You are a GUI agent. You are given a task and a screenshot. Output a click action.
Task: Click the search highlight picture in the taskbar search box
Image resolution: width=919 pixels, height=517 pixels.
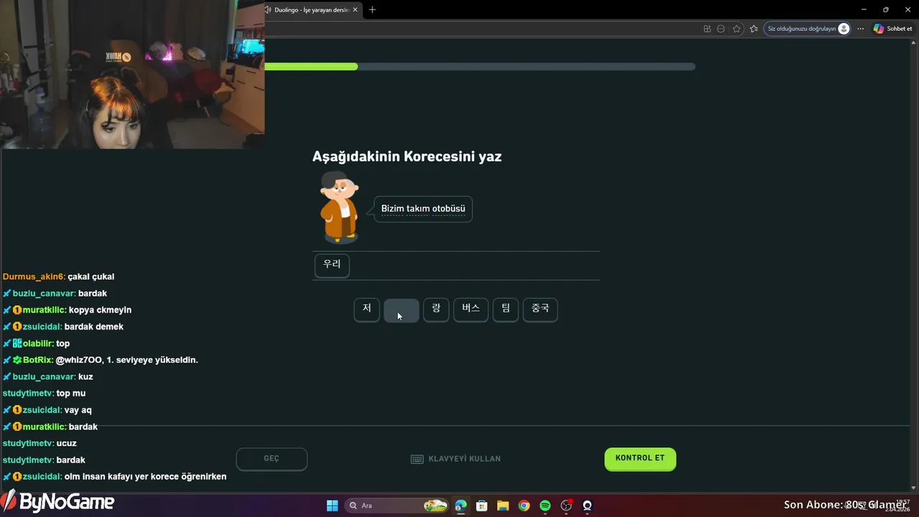[x=435, y=506]
